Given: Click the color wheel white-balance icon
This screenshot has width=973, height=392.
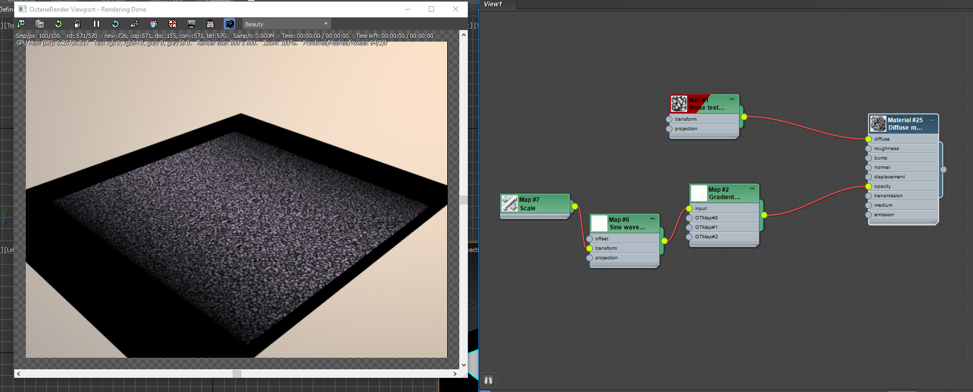Looking at the screenshot, I should tap(153, 24).
